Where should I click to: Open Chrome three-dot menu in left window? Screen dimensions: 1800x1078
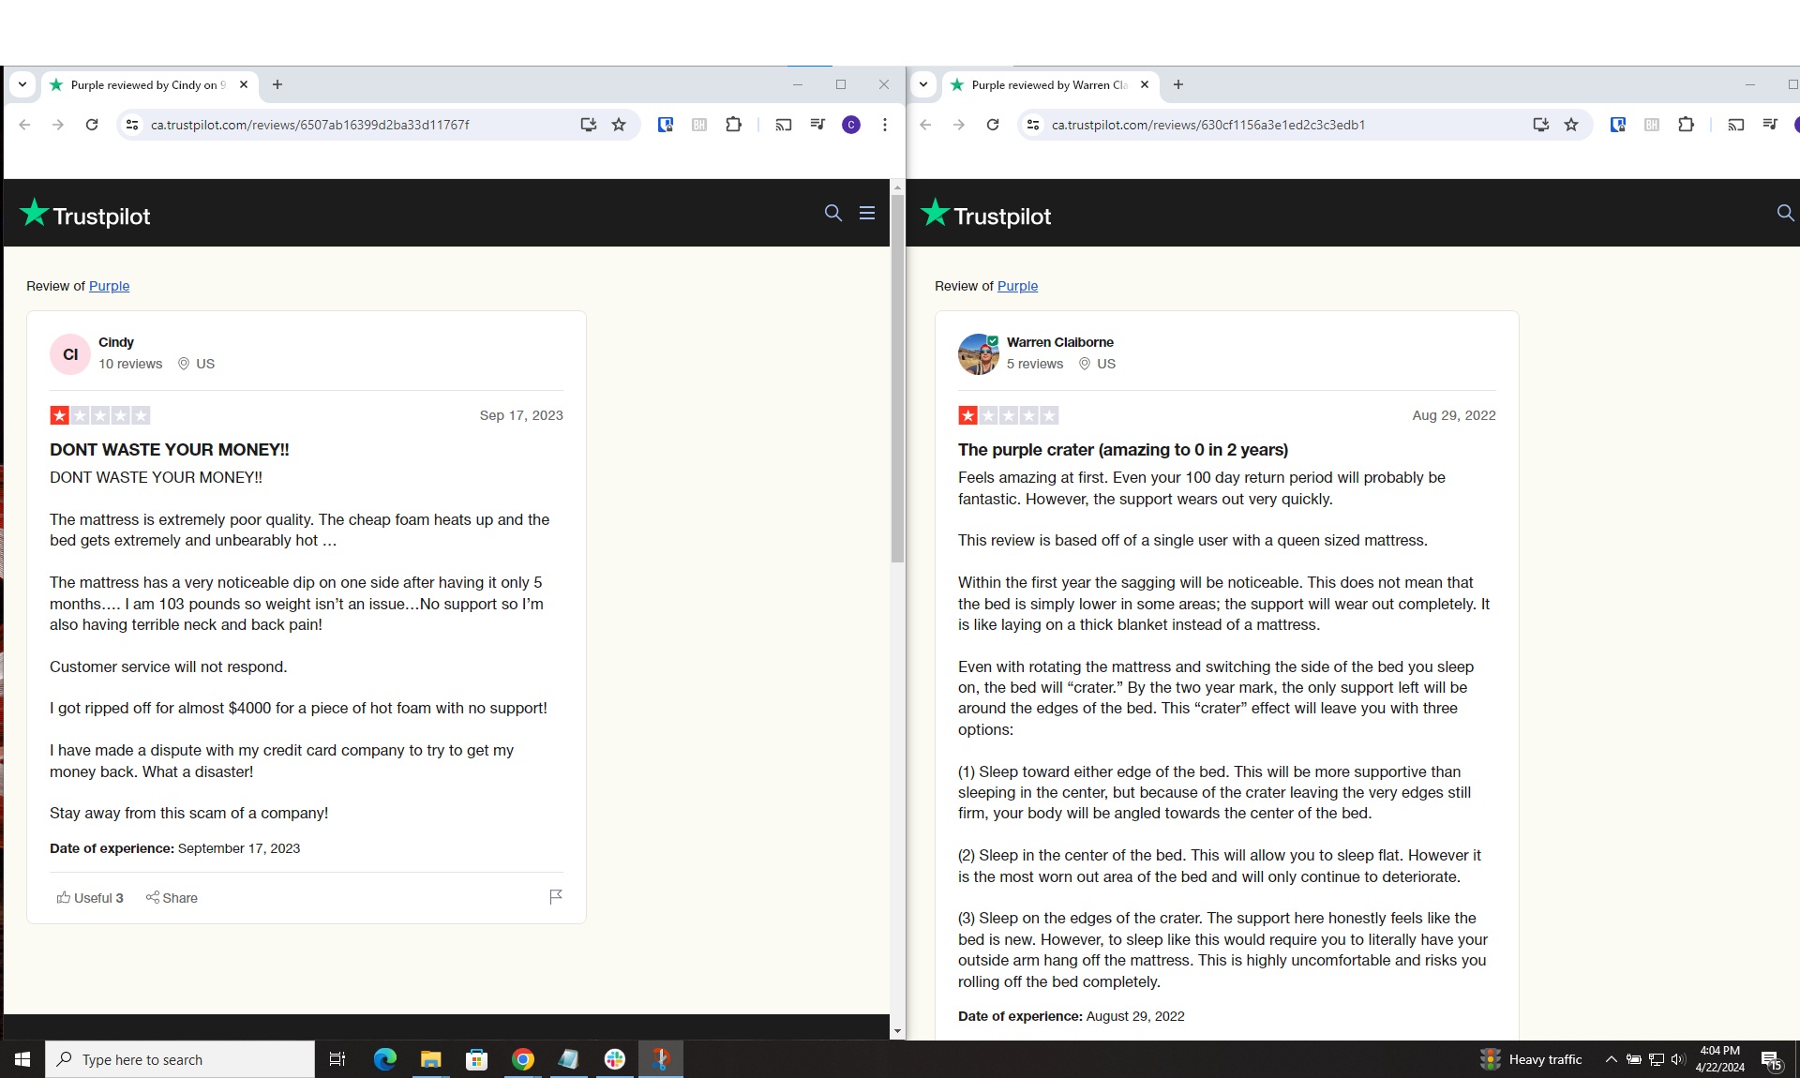tap(885, 125)
